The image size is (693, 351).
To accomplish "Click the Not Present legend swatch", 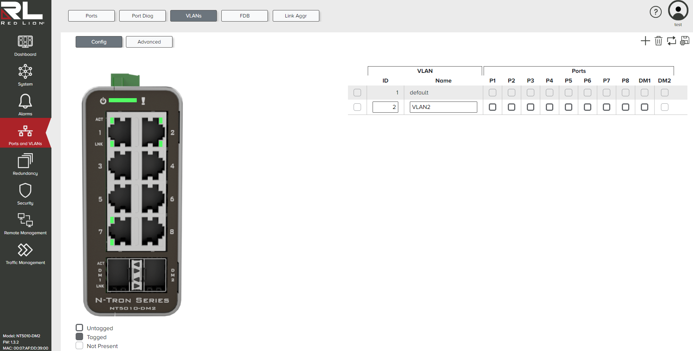I will click(x=79, y=345).
